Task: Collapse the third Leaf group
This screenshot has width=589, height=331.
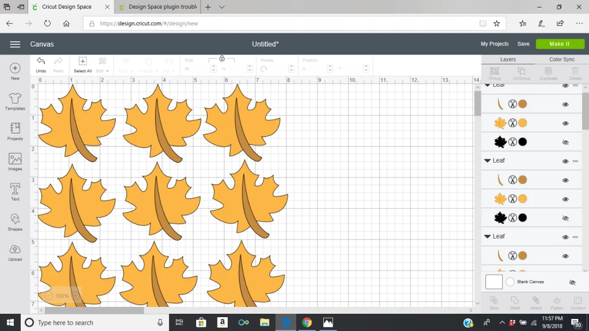Action: click(x=488, y=237)
